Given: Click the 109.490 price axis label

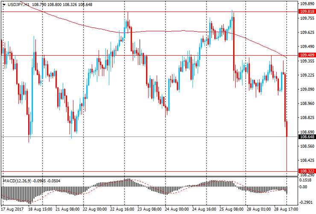Looking at the screenshot, I should (x=307, y=47).
